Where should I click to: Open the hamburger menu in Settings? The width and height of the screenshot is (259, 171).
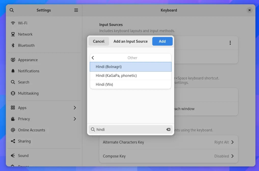(x=76, y=10)
